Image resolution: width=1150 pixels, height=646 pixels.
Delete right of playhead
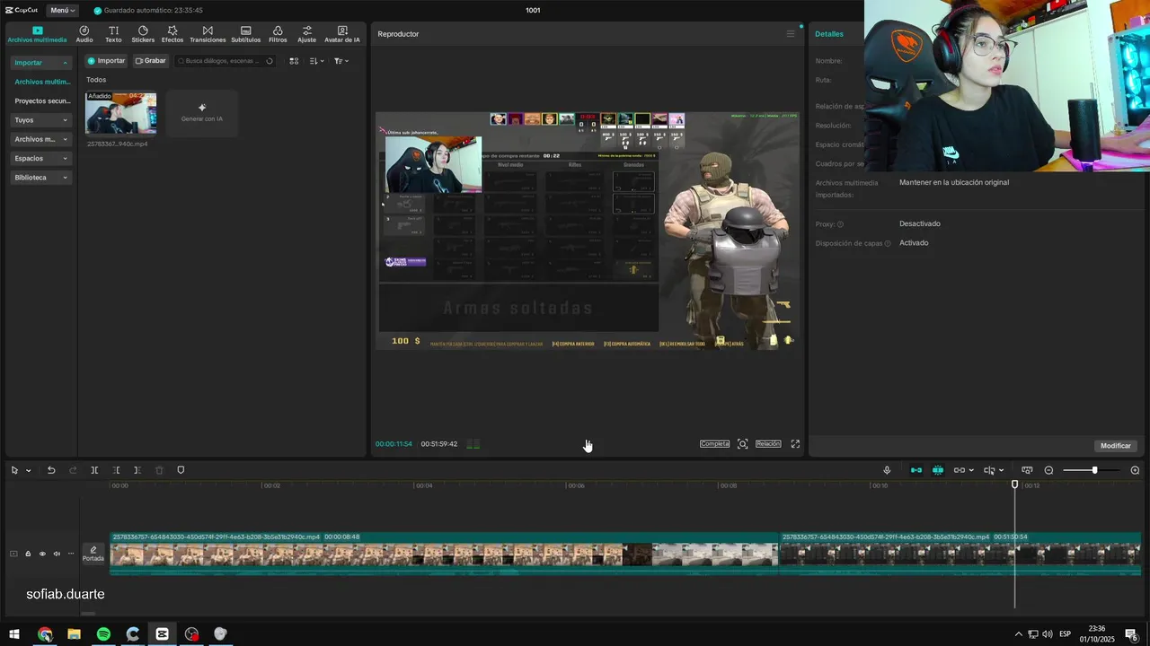tap(137, 470)
